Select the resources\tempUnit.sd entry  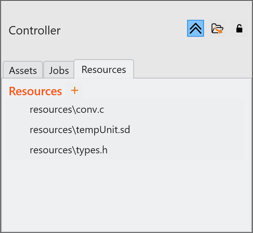click(80, 130)
